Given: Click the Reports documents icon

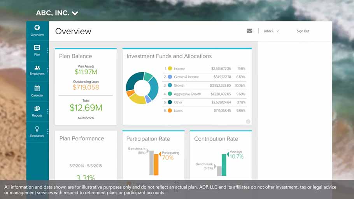Looking at the screenshot, I should [x=37, y=109].
